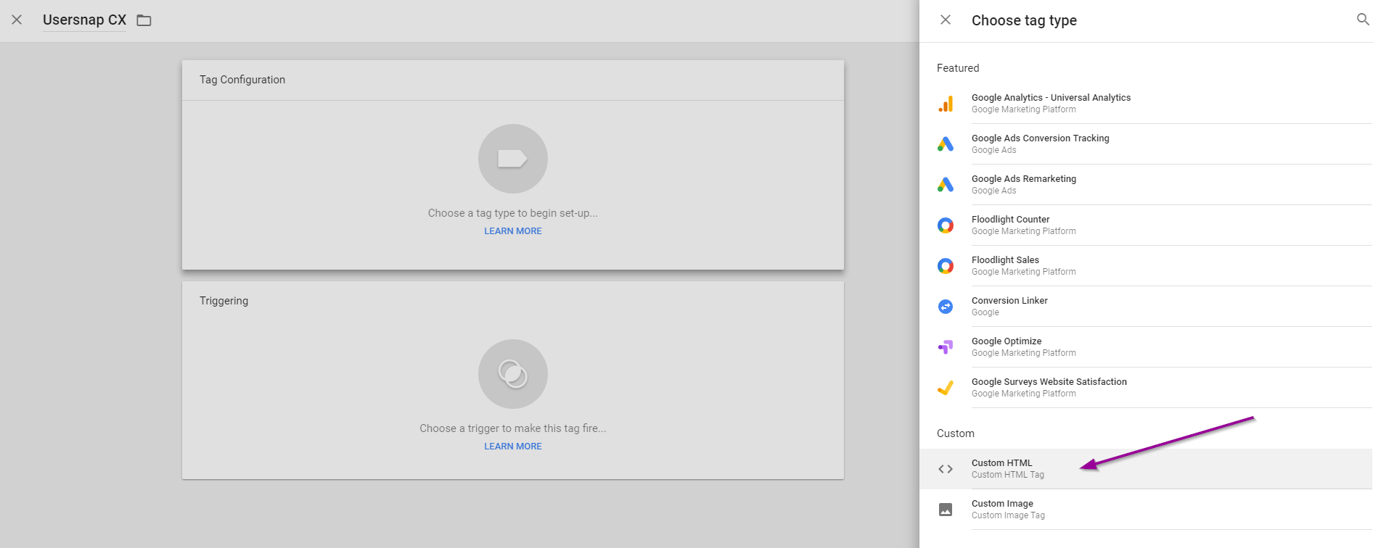
Task: Click the Floodlight Sales icon
Action: (x=946, y=266)
